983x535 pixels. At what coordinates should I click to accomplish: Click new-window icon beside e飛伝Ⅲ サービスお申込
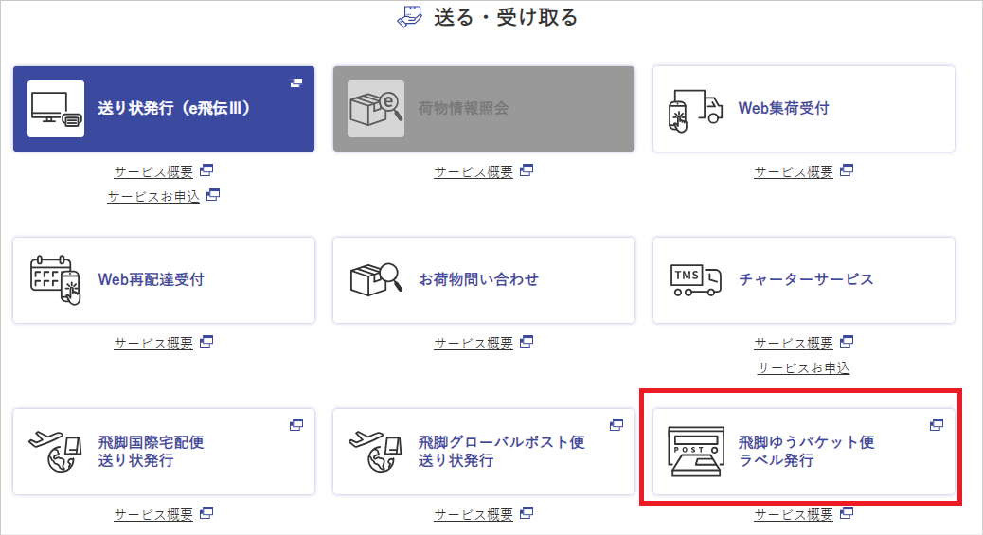[213, 194]
